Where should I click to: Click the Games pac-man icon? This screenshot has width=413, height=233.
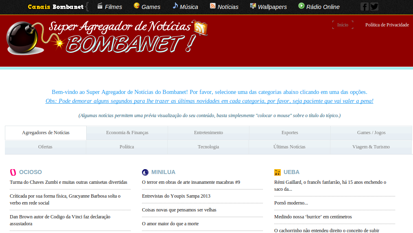coord(136,6)
